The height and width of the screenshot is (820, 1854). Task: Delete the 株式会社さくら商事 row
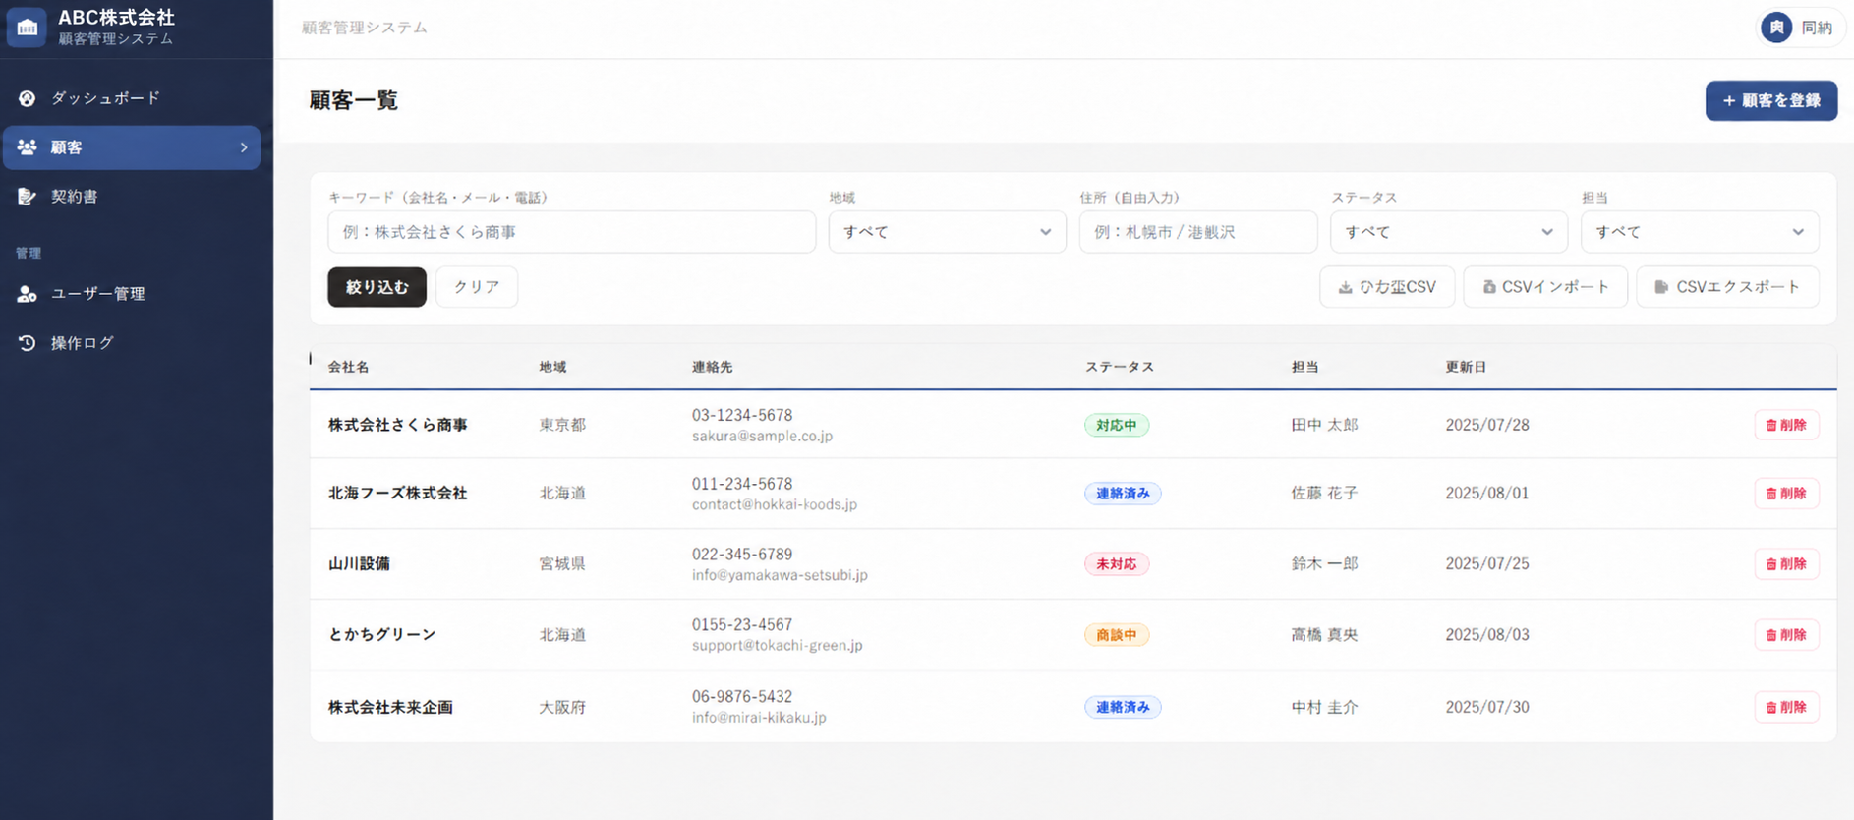tap(1786, 425)
